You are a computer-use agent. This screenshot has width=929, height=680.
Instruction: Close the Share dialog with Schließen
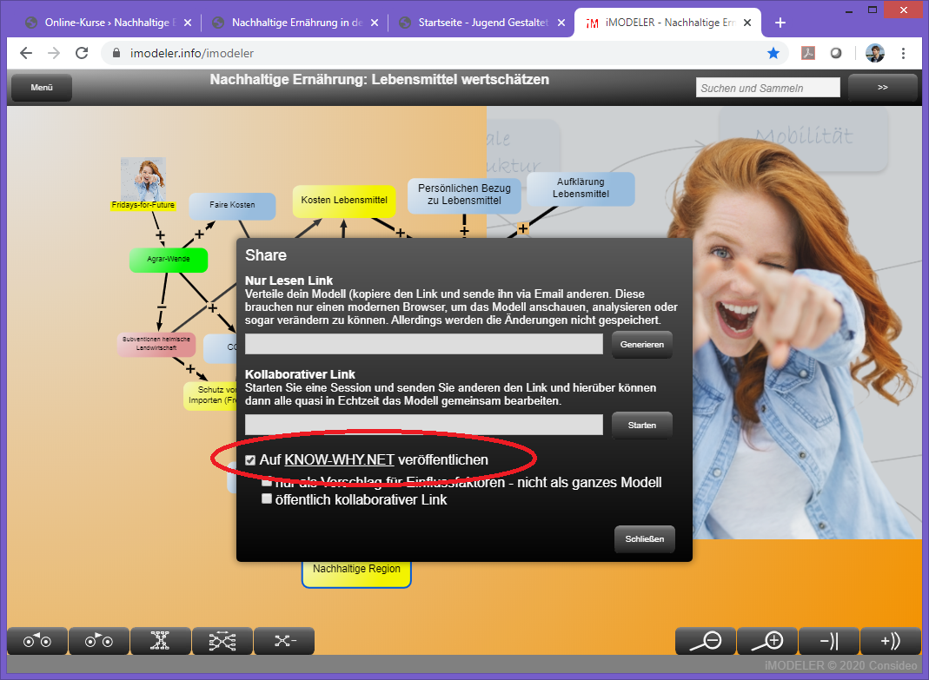pyautogui.click(x=645, y=539)
